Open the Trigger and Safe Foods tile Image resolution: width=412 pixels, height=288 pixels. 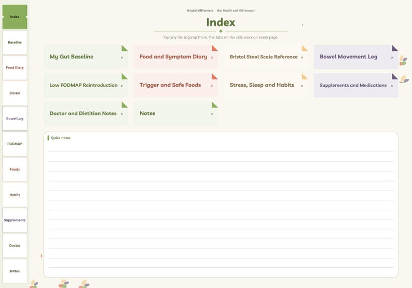click(176, 85)
